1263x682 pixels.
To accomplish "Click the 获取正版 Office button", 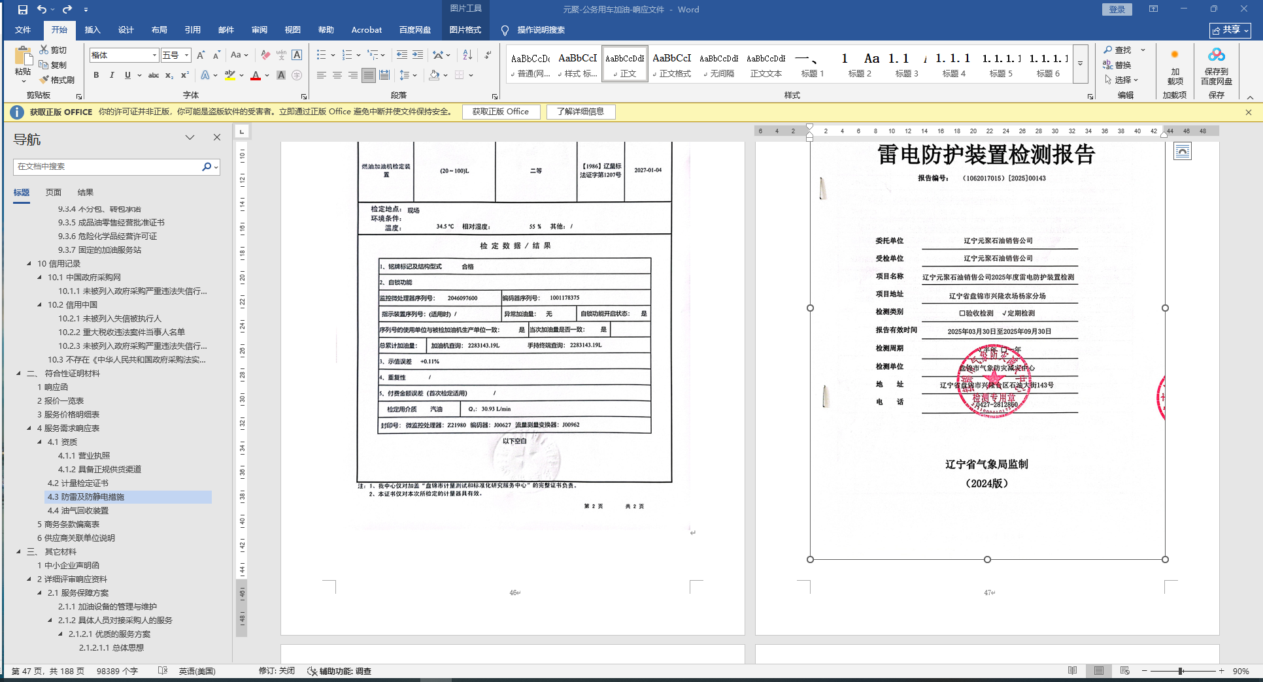I will coord(501,112).
